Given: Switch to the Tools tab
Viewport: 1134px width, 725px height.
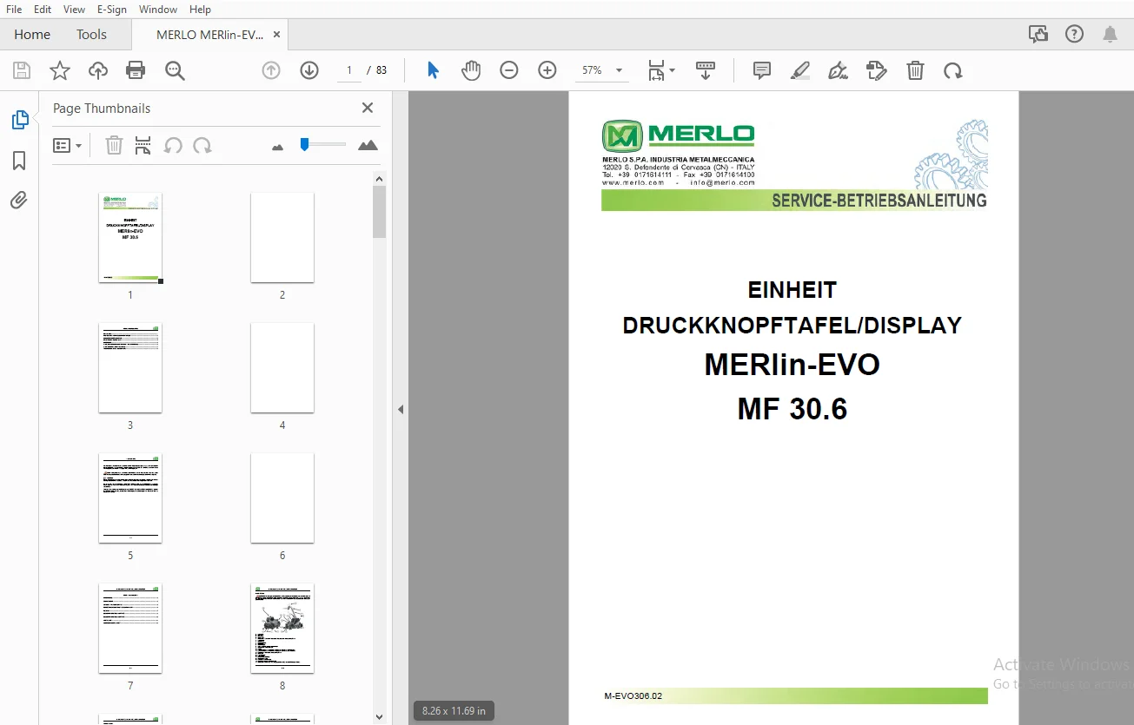Looking at the screenshot, I should (x=91, y=35).
